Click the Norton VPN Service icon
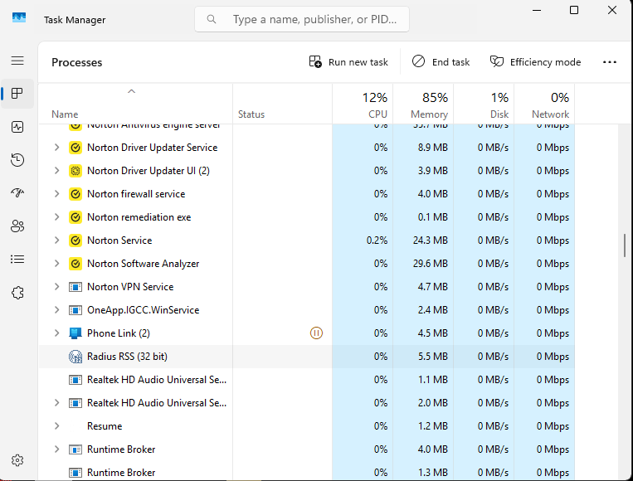 75,287
